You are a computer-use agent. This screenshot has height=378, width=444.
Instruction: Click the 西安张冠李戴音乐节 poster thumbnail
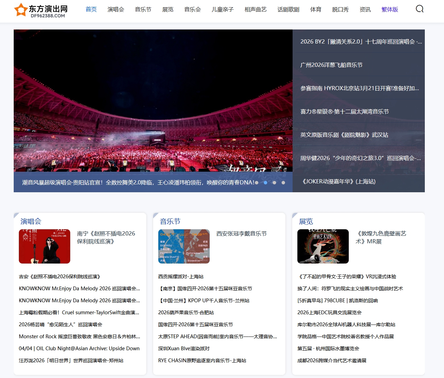(x=184, y=246)
